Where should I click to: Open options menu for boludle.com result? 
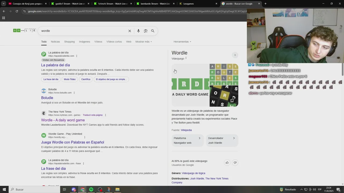click(x=74, y=93)
